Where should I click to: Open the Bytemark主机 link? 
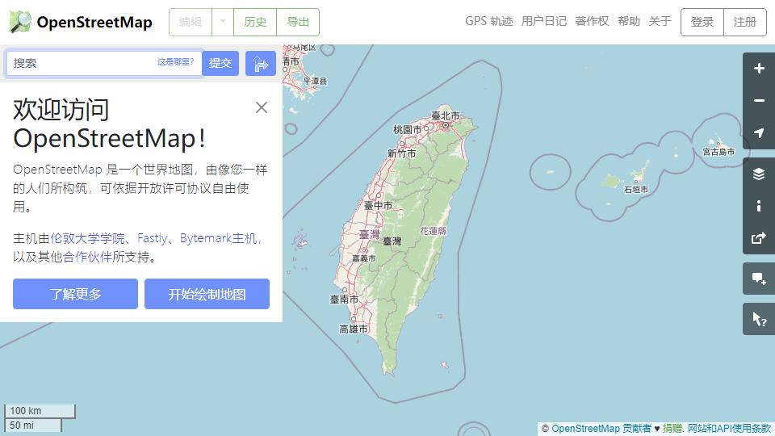219,238
